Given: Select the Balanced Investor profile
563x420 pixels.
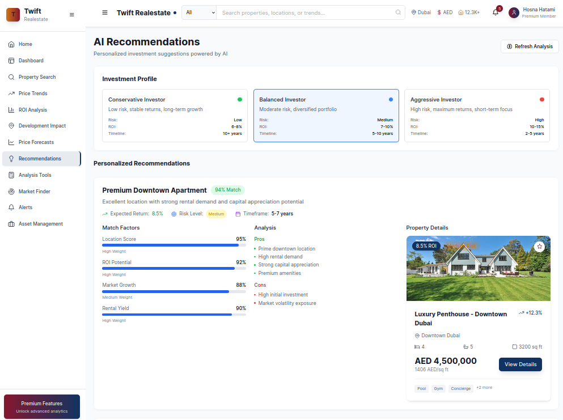Looking at the screenshot, I should pyautogui.click(x=326, y=116).
